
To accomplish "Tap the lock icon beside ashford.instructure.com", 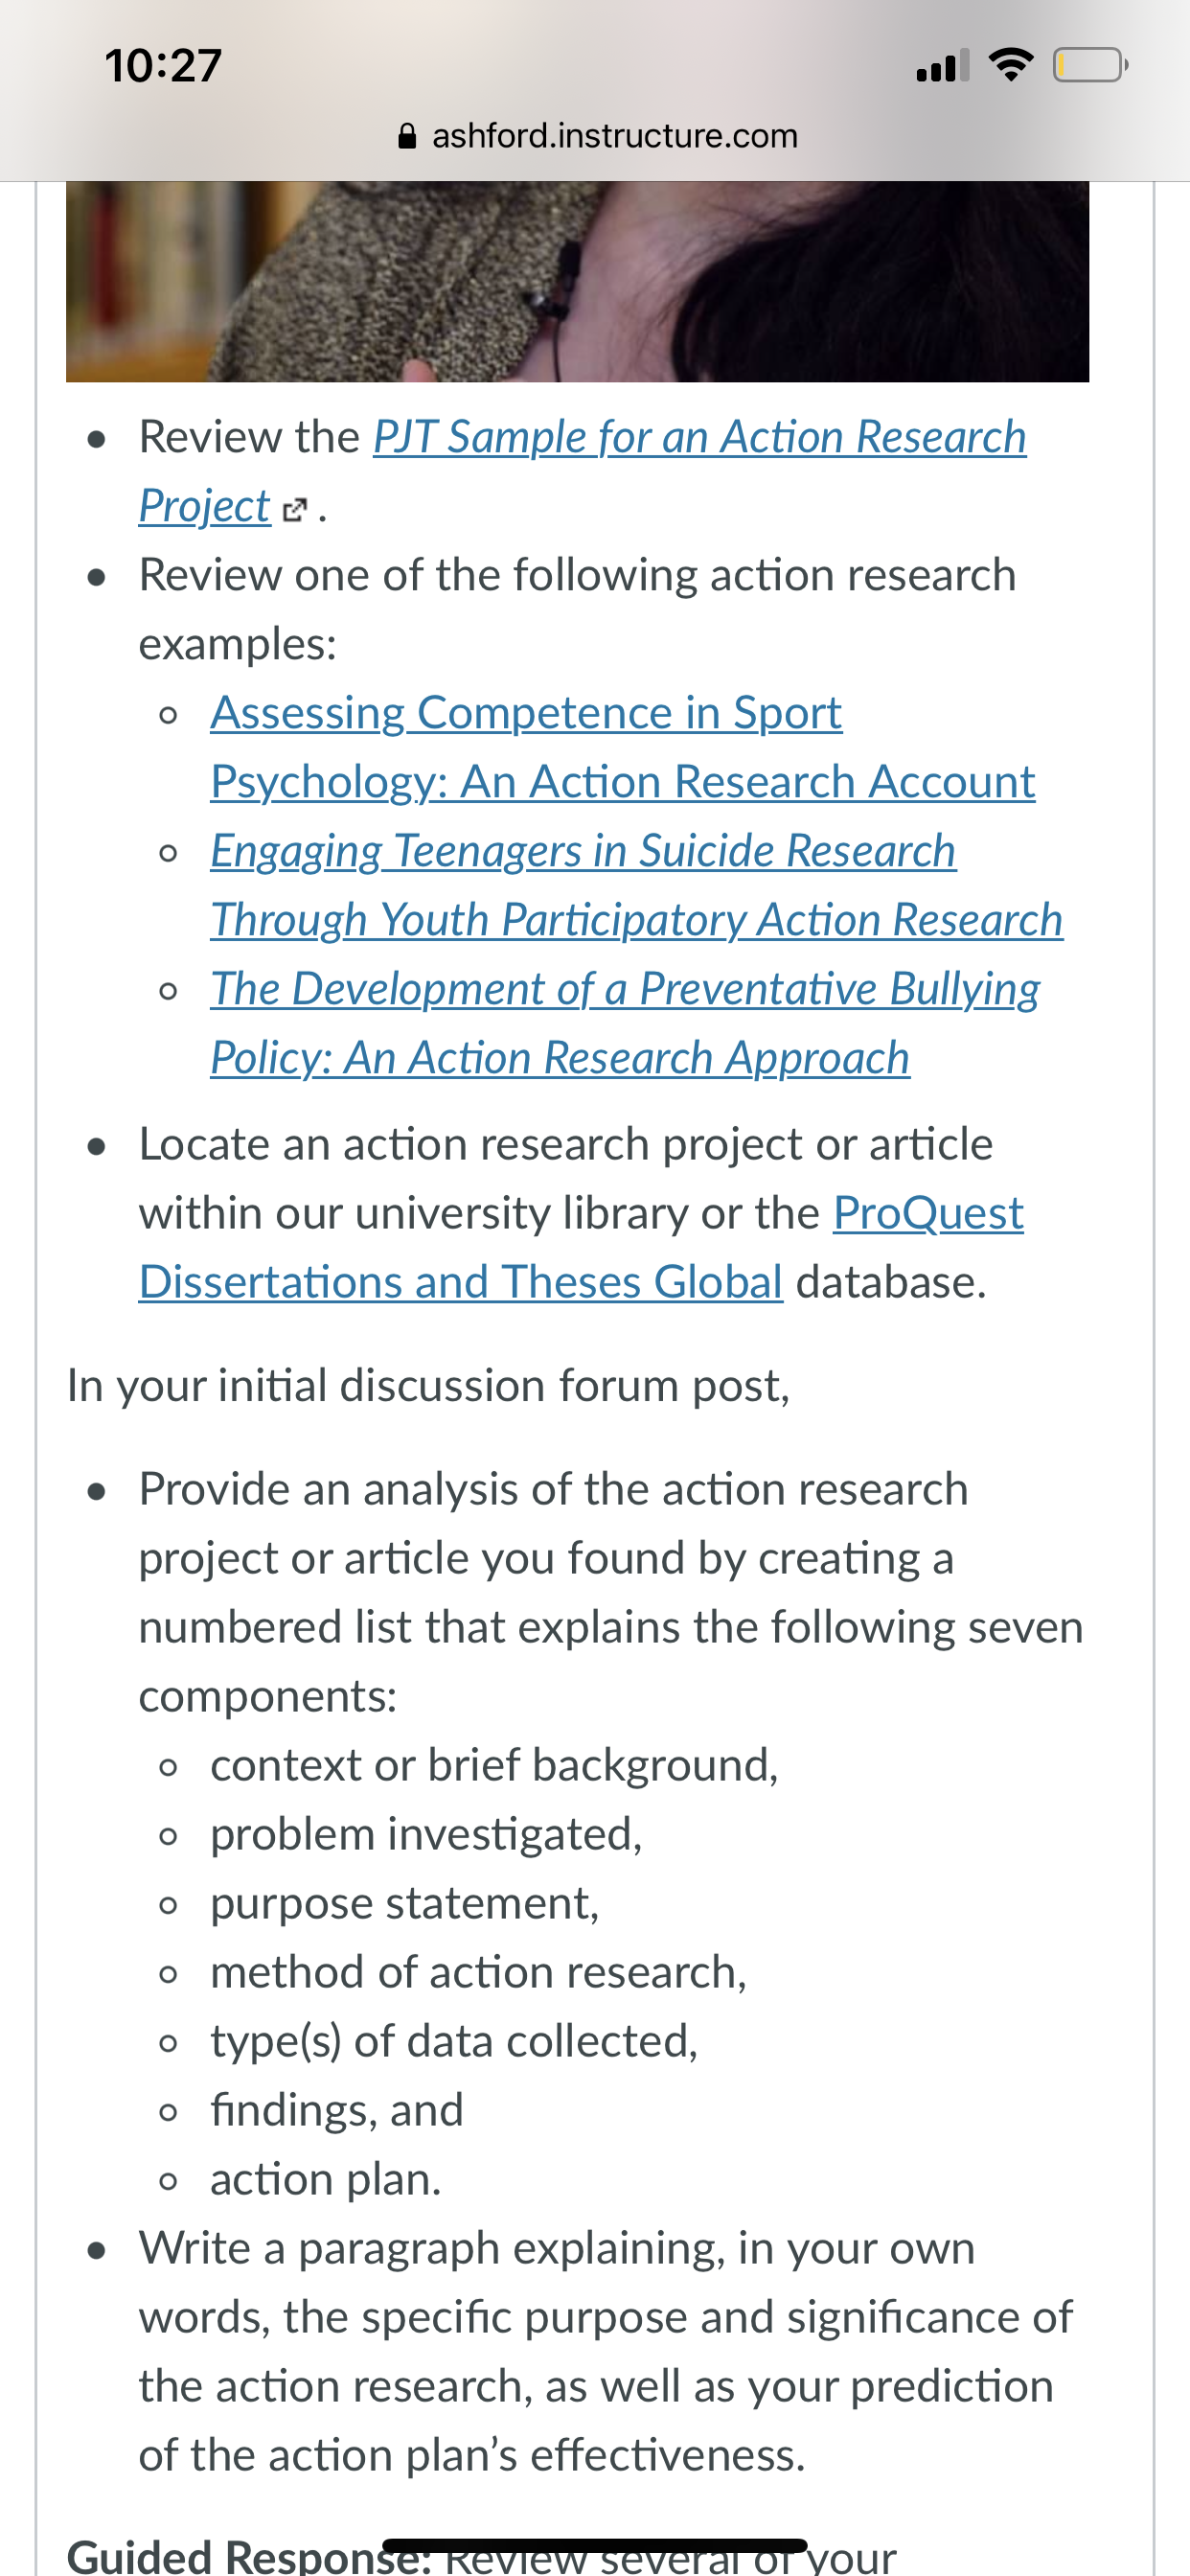I will tap(407, 136).
